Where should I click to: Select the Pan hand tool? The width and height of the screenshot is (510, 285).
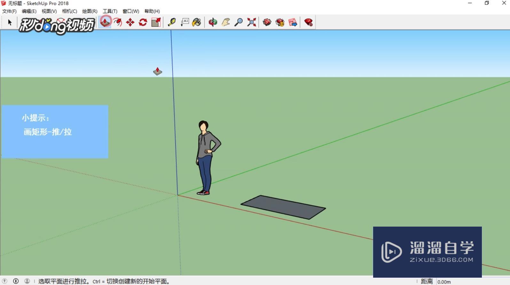(x=226, y=22)
